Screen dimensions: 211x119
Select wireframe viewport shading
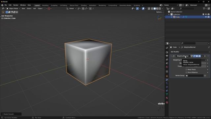(x=152, y=9)
